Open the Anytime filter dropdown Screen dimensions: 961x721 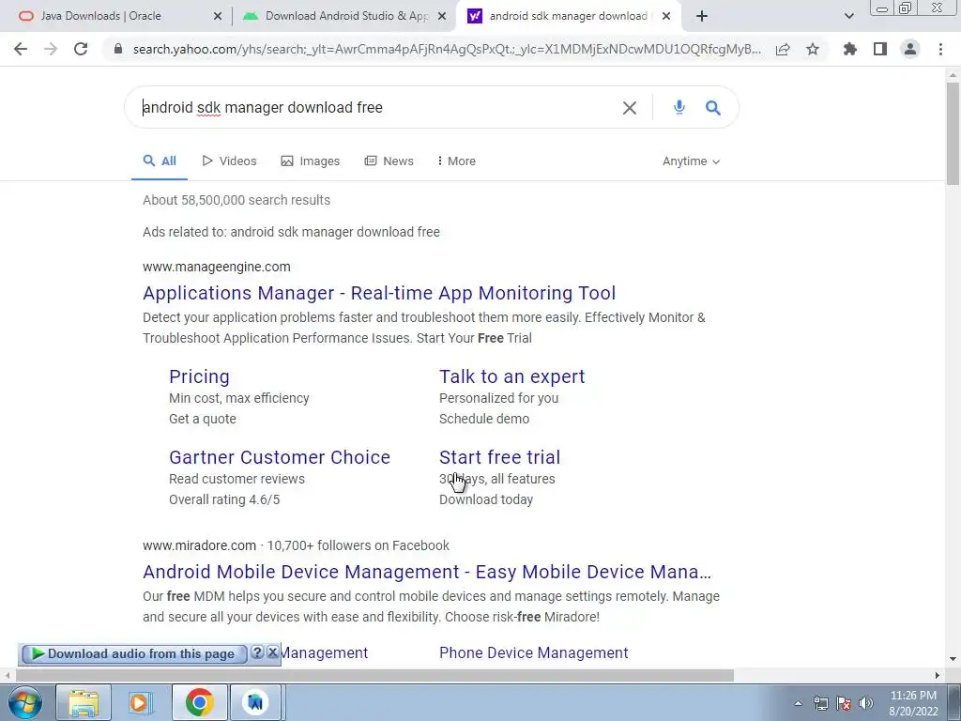click(692, 161)
